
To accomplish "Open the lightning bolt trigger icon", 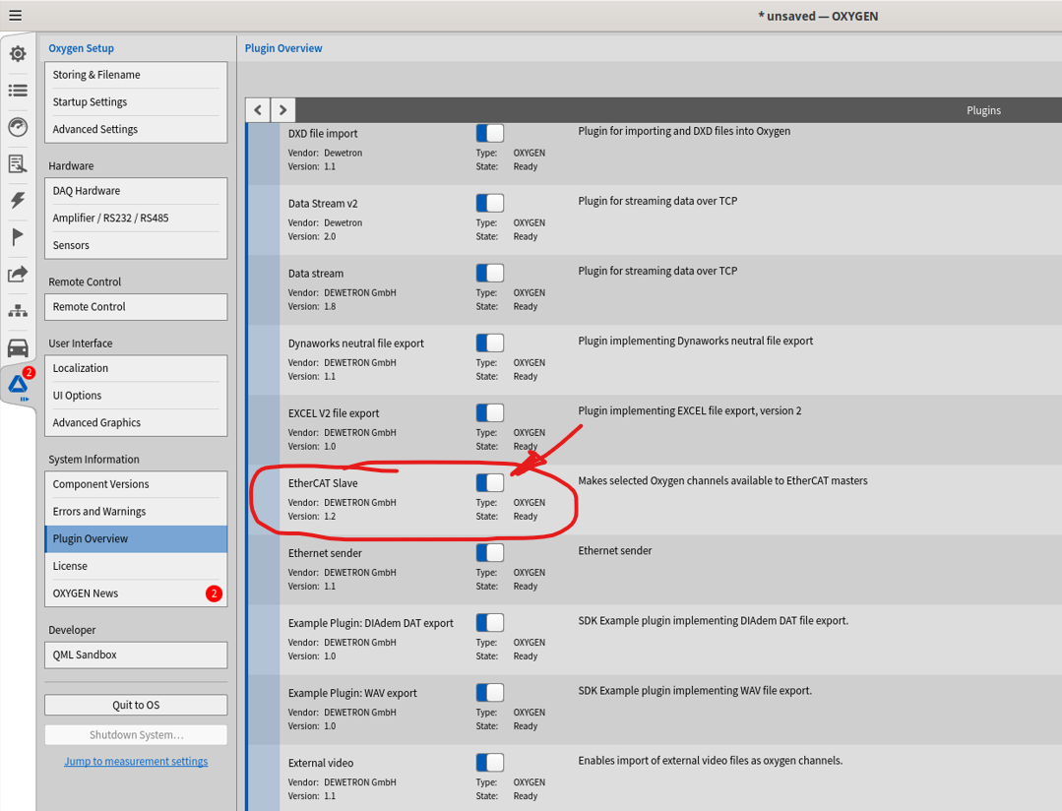I will pyautogui.click(x=18, y=200).
